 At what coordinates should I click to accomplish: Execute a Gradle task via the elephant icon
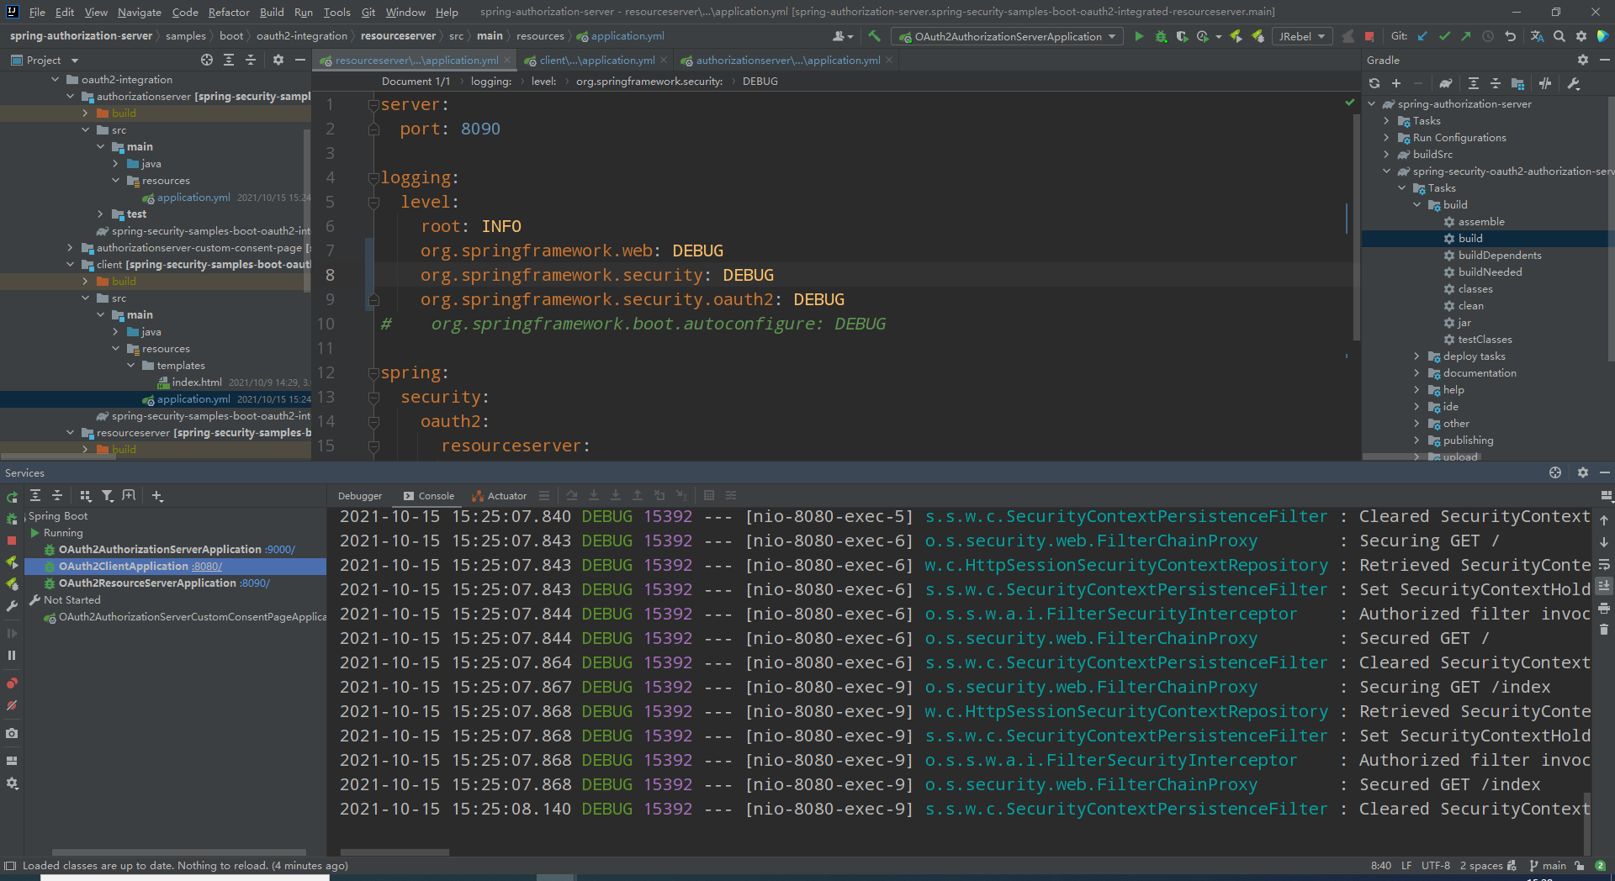(x=1445, y=83)
